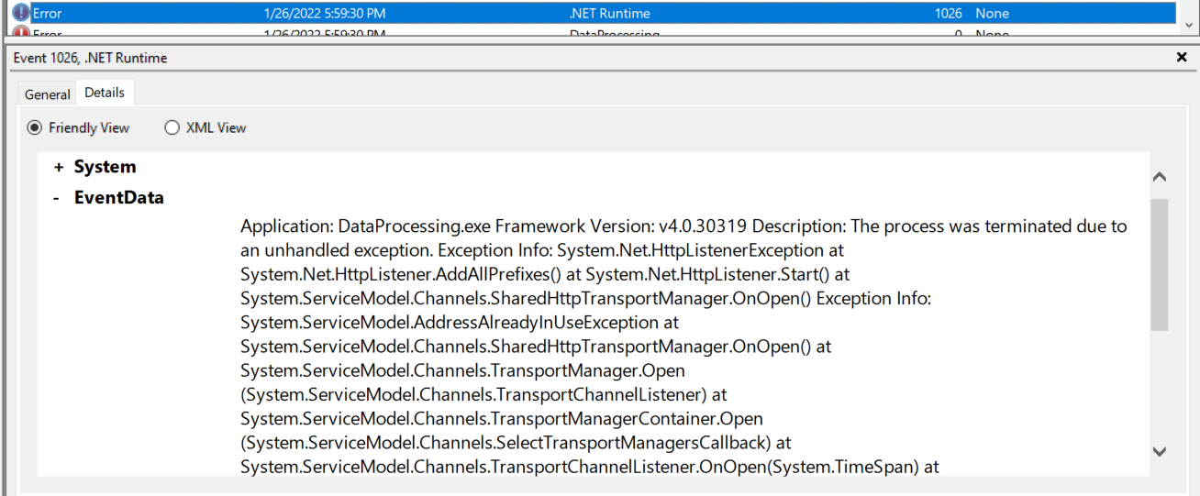1200x496 pixels.
Task: Collapse the EventData node with the minus sign
Action: point(57,198)
